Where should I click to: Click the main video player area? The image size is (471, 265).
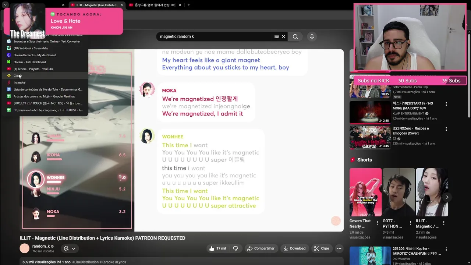181,140
